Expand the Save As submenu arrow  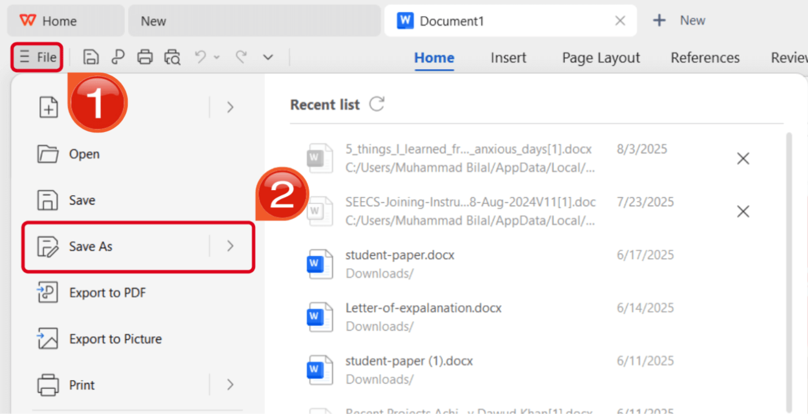click(x=230, y=246)
